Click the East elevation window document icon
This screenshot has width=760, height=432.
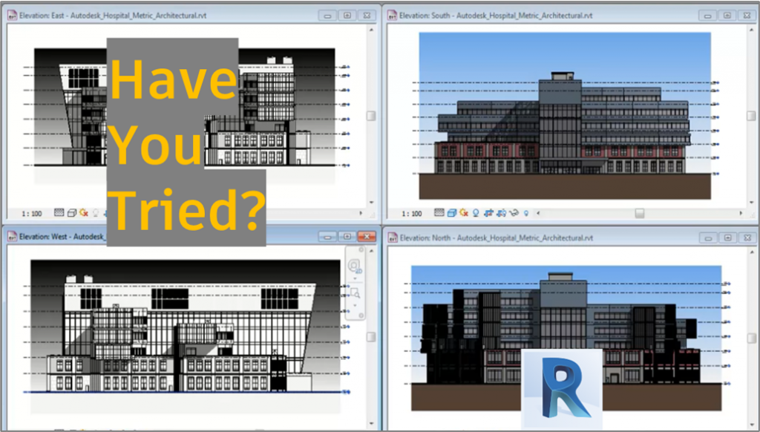pyautogui.click(x=12, y=16)
